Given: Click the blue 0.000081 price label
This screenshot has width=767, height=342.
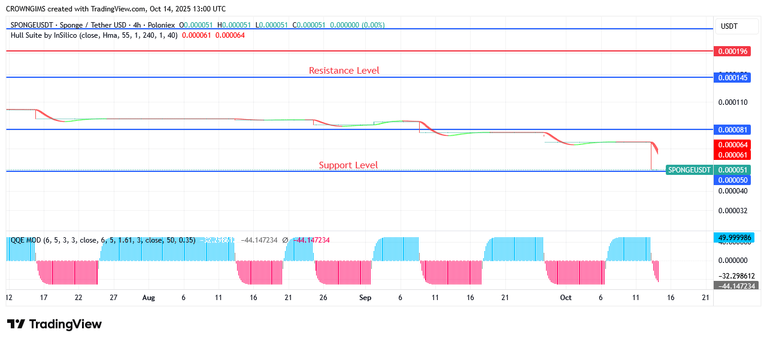Looking at the screenshot, I should (x=732, y=129).
